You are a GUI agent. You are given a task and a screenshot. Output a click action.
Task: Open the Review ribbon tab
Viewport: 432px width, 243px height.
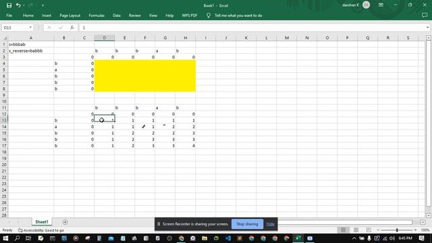click(135, 16)
